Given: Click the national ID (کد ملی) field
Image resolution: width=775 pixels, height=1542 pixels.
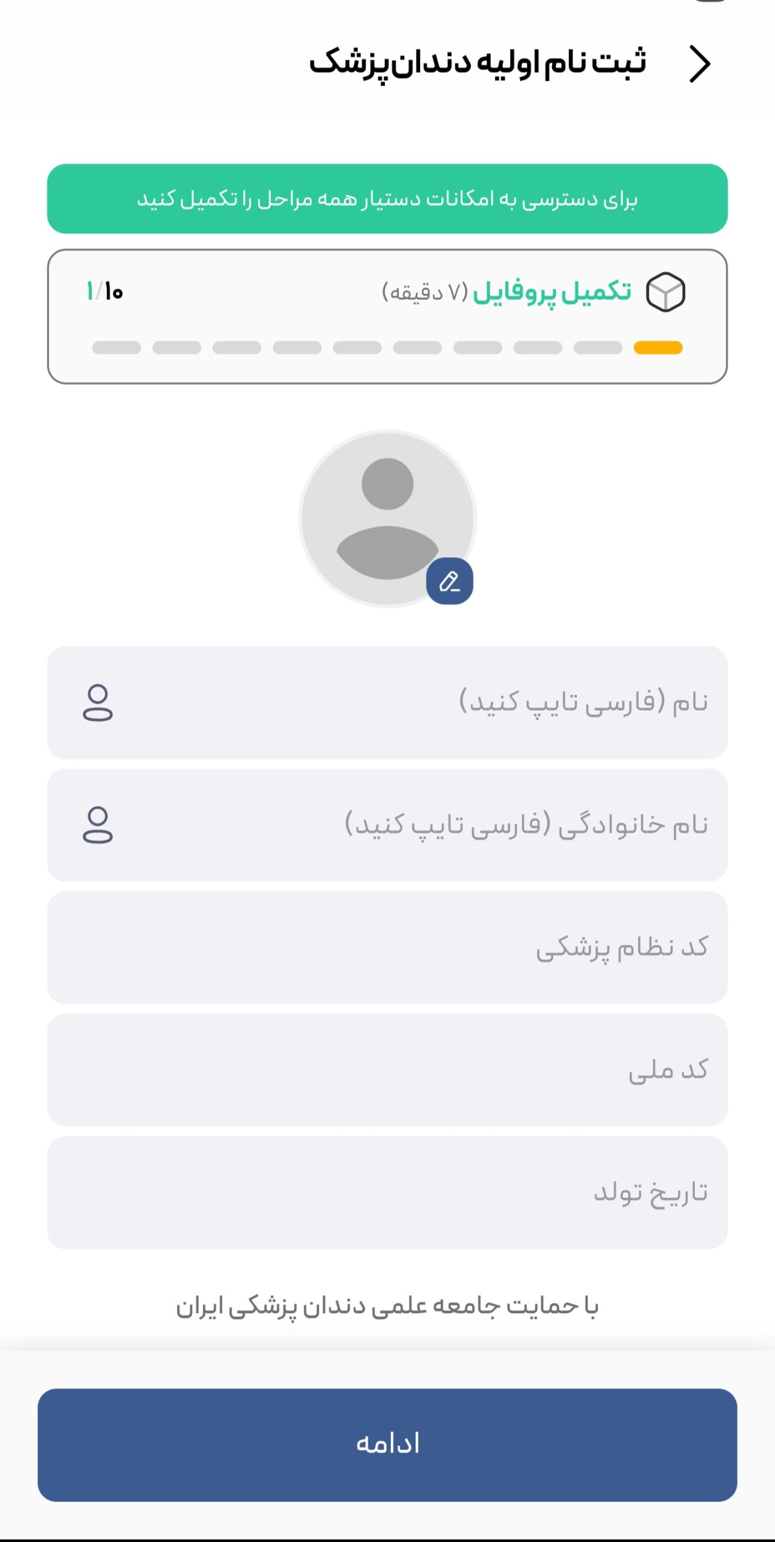Looking at the screenshot, I should click(x=387, y=1070).
